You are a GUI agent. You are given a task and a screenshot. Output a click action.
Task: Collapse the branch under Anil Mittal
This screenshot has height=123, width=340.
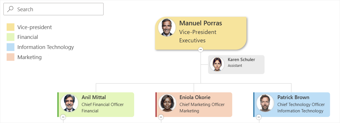tap(63, 117)
